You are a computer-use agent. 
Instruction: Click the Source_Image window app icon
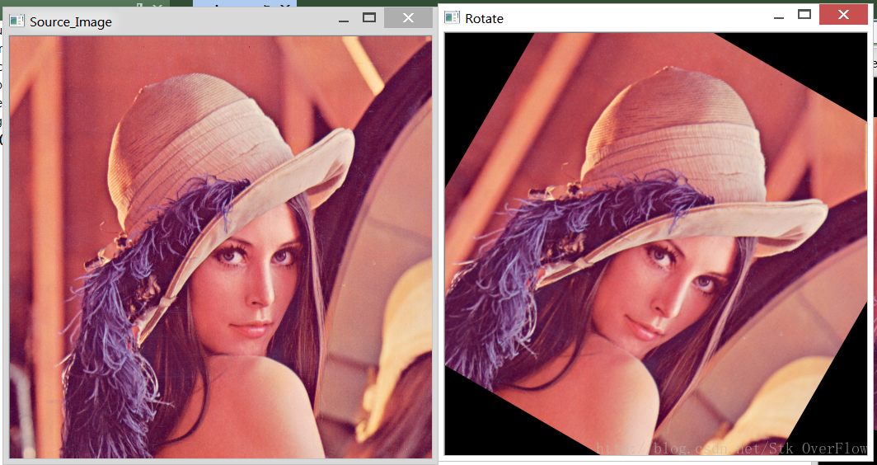click(x=16, y=21)
